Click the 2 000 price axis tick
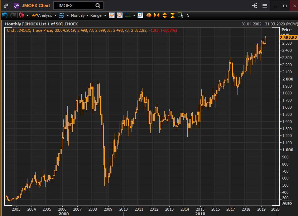This screenshot has height=216, width=298. point(288,79)
